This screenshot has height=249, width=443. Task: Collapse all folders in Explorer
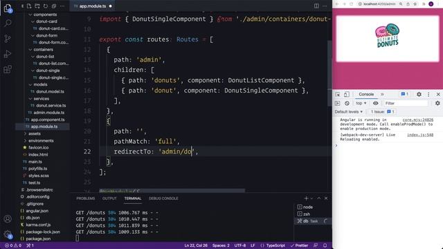pos(54,6)
